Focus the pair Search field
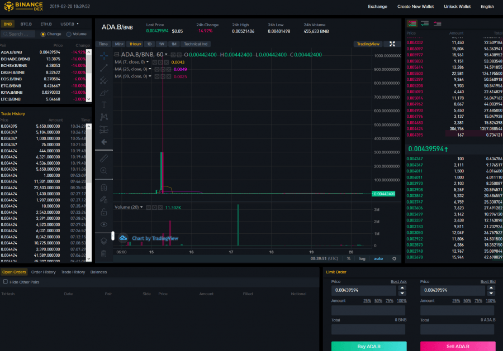This screenshot has height=351, width=503. (18, 34)
